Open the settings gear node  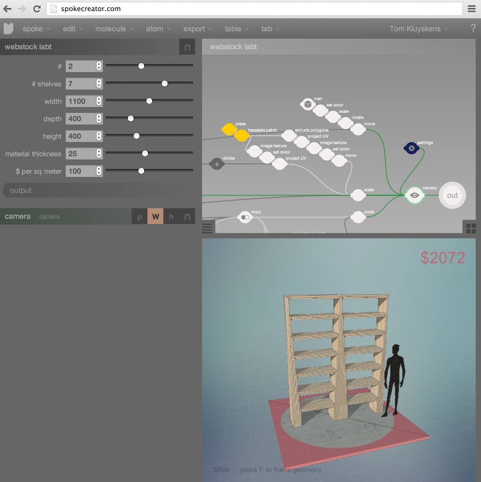(x=411, y=148)
